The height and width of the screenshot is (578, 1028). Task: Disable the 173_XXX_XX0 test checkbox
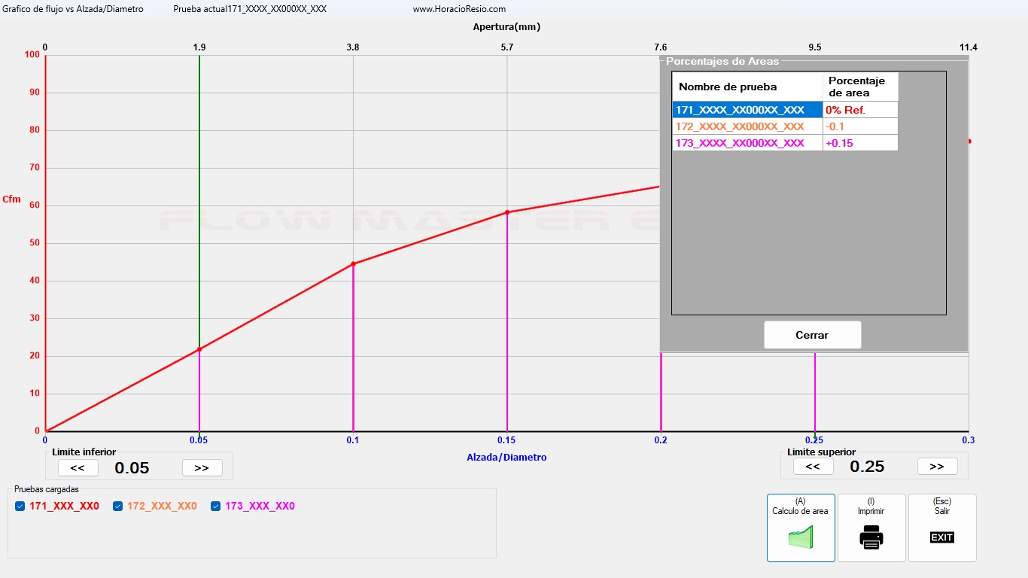pyautogui.click(x=216, y=507)
